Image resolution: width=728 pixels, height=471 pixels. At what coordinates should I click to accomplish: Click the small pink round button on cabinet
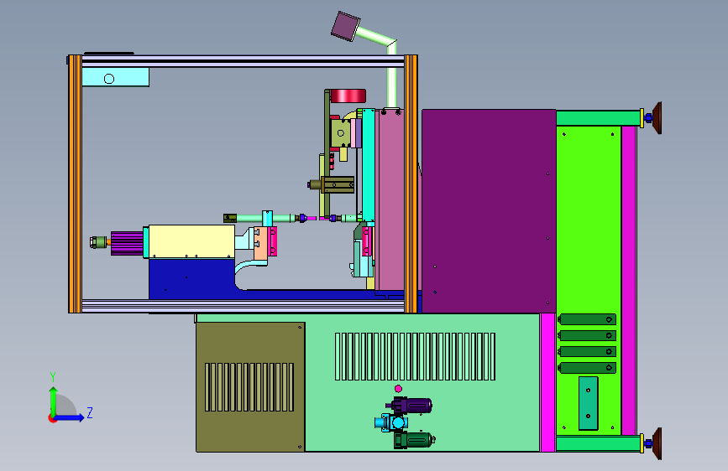(398, 389)
